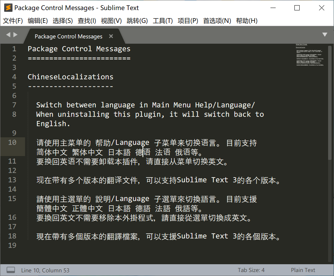Go to next tab with right arrow

coord(15,34)
